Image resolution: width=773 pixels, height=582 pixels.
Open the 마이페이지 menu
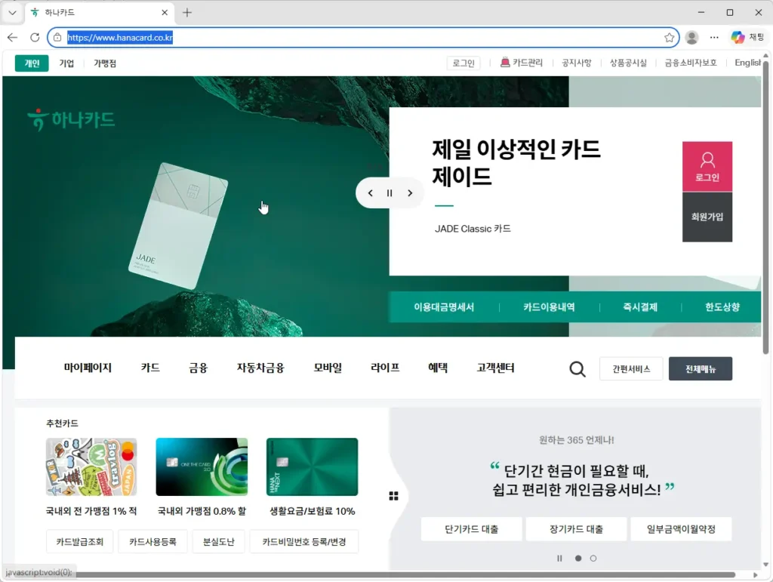[x=88, y=368]
